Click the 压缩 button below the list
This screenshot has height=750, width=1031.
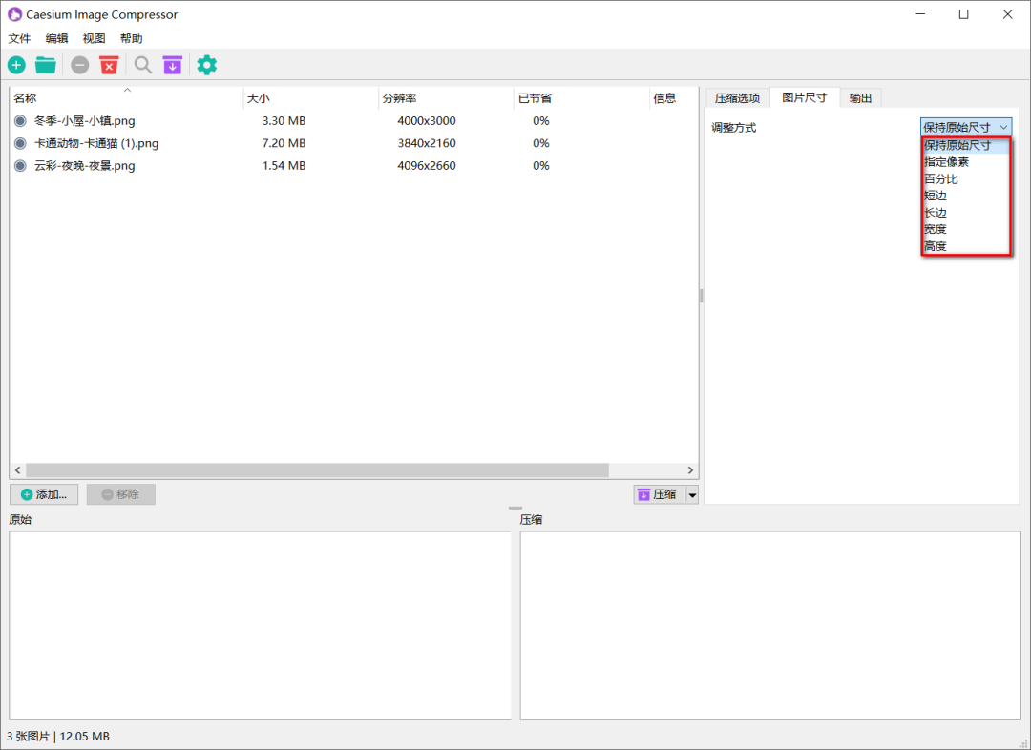click(x=660, y=495)
